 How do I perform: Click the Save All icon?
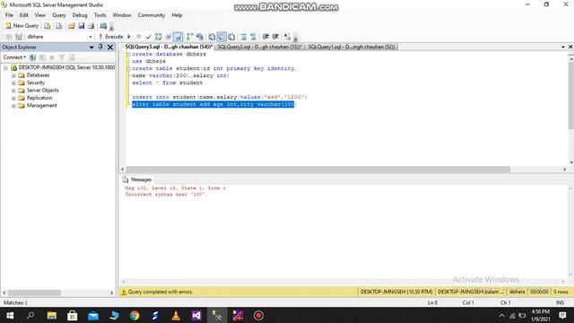[91, 26]
